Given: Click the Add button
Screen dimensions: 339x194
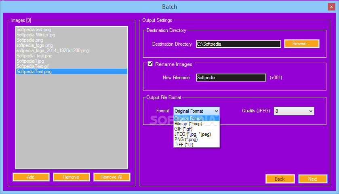Looking at the screenshot, I should (x=31, y=177).
